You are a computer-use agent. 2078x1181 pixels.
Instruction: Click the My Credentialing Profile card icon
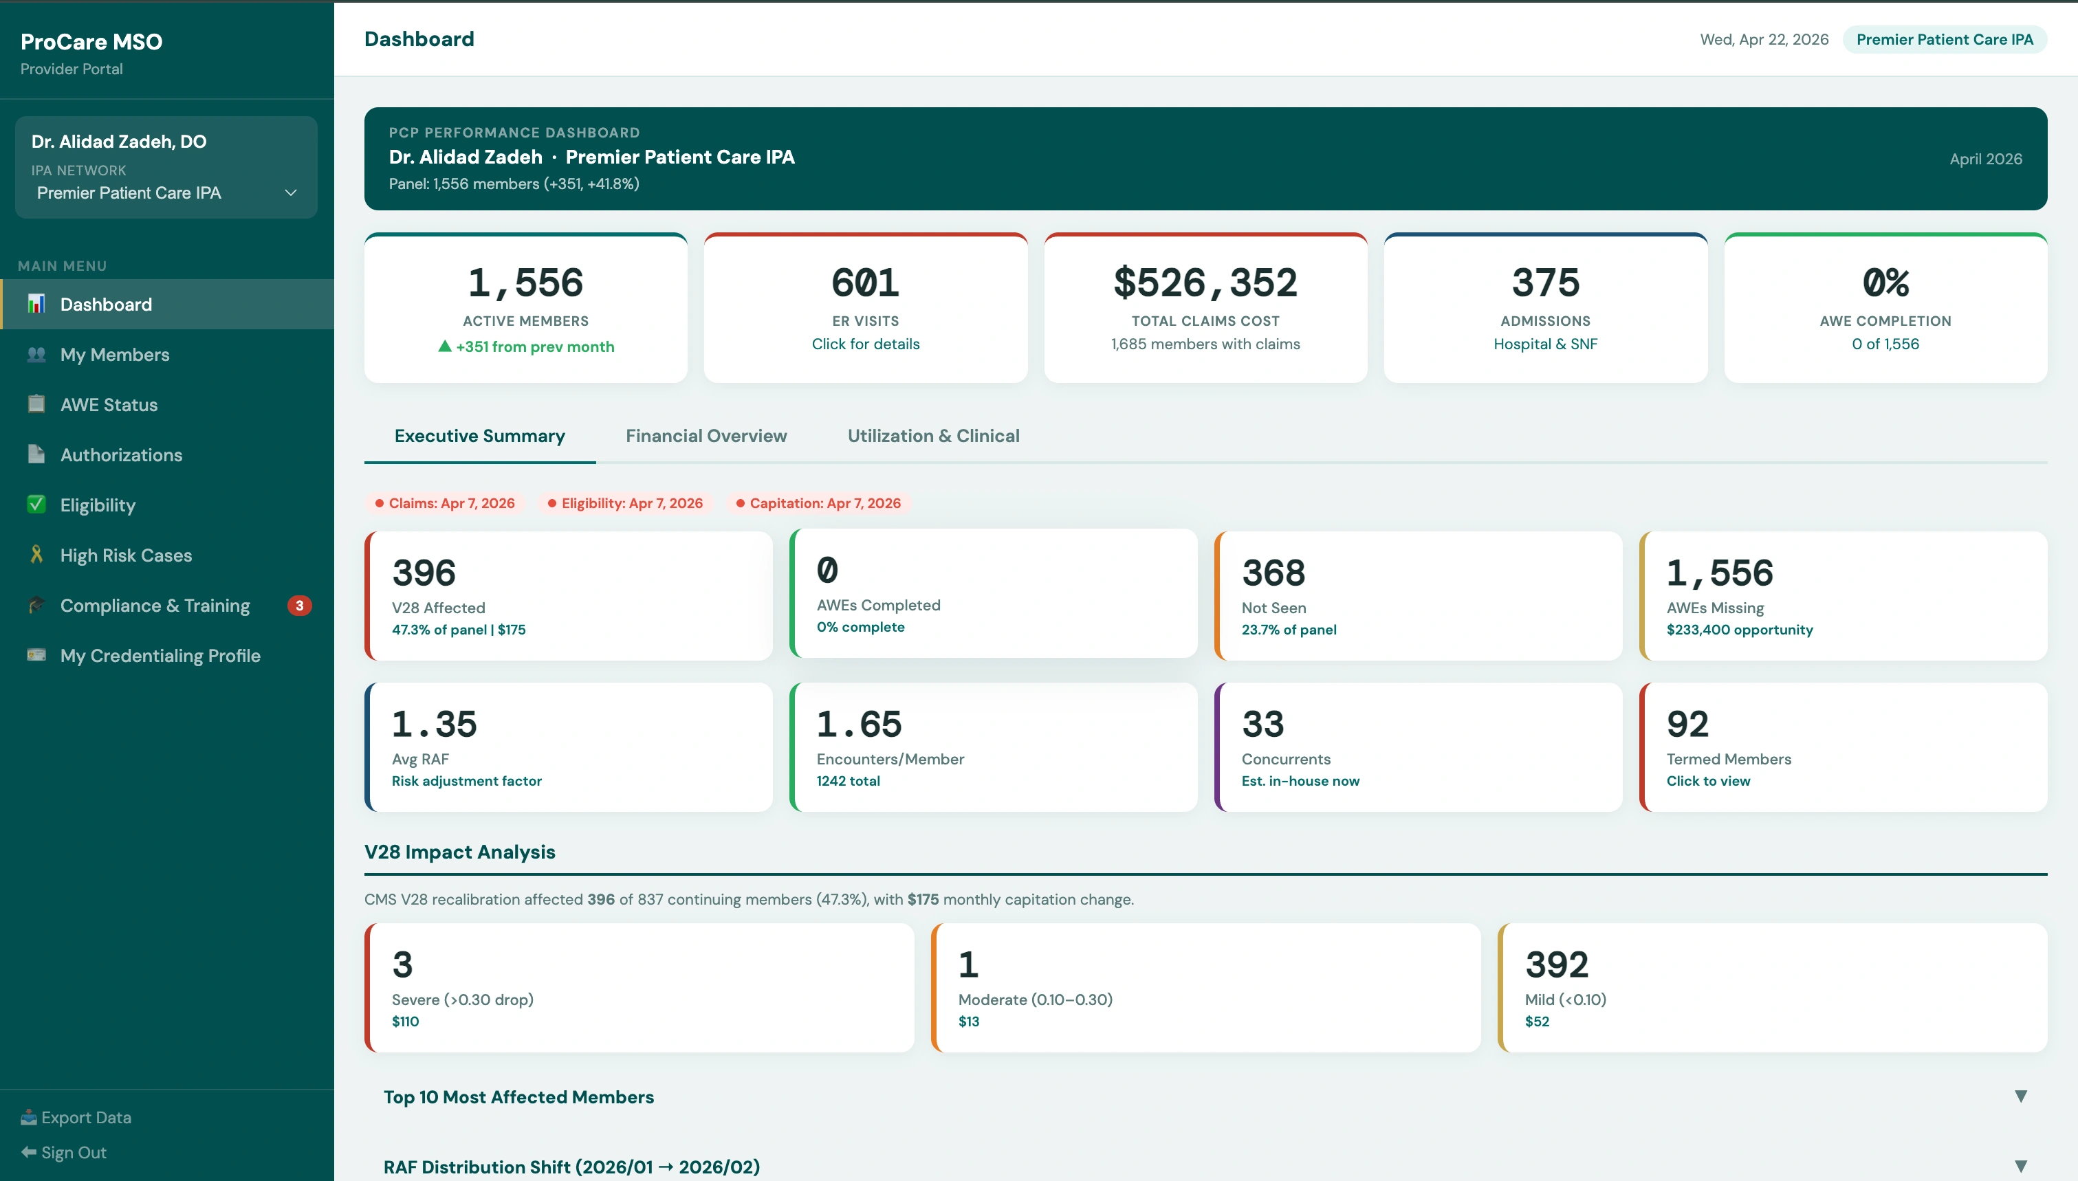[36, 655]
